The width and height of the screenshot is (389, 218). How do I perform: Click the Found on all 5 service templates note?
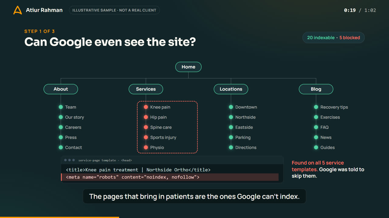pyautogui.click(x=328, y=169)
